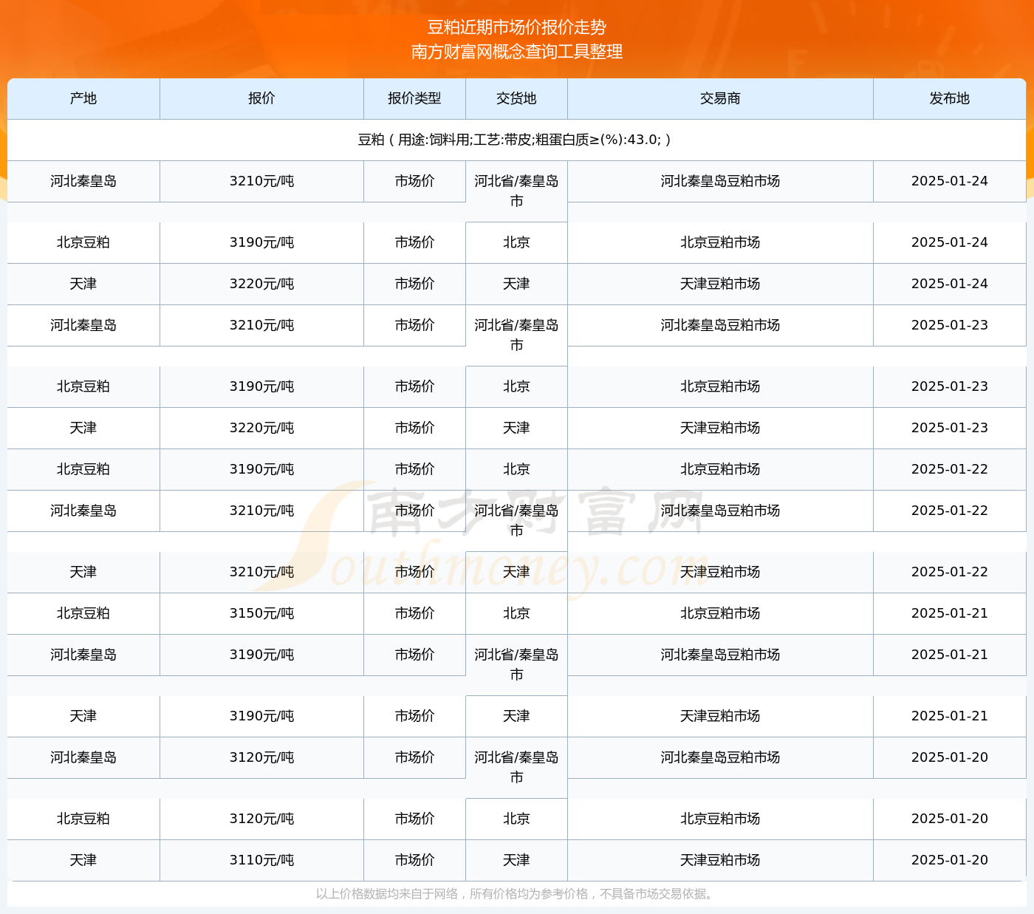Click 3220元/吨 in the 天津 2025-01-23 row
The width and height of the screenshot is (1034, 914).
coord(261,428)
